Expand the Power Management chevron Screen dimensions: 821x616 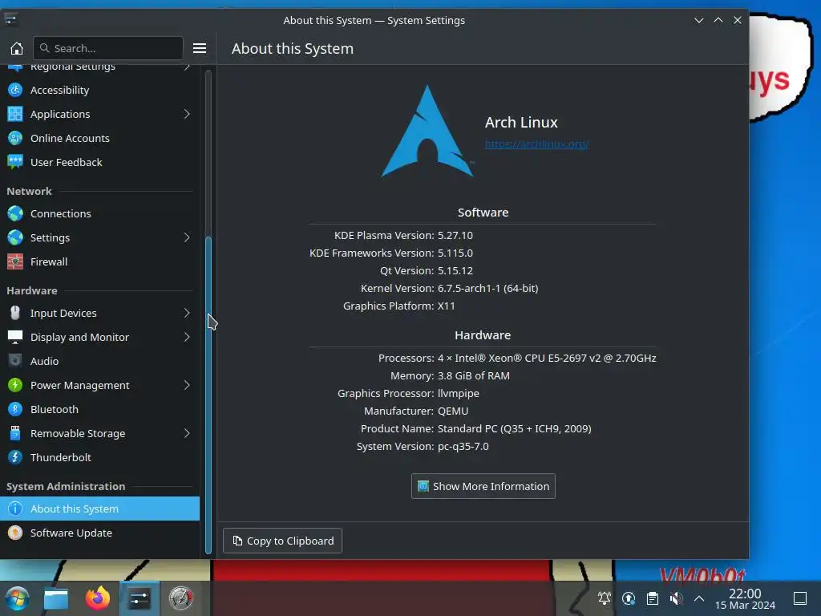coord(187,386)
